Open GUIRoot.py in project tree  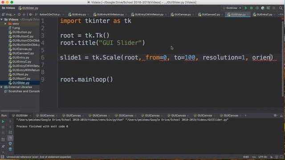[20, 74]
